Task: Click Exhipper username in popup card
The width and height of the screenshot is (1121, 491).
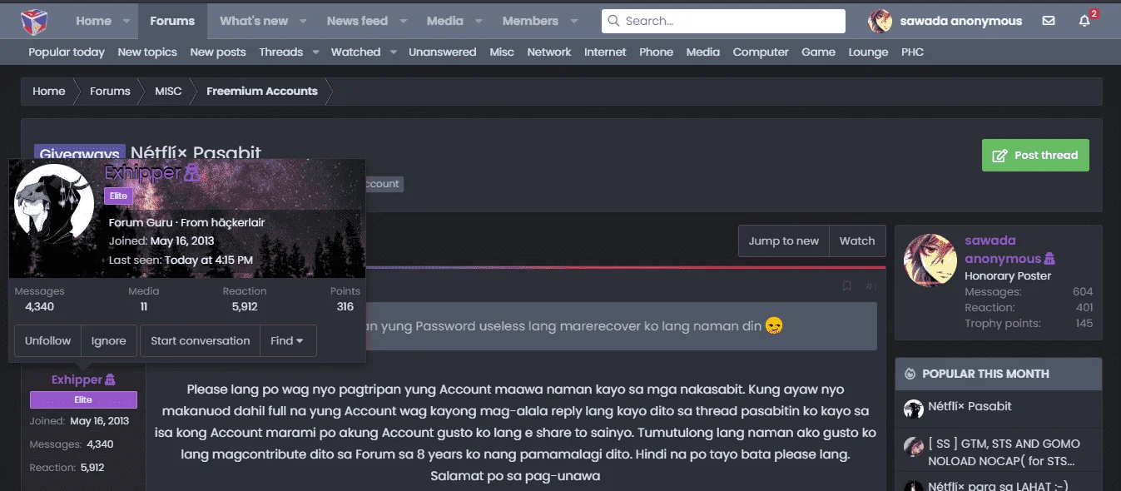Action: (142, 172)
